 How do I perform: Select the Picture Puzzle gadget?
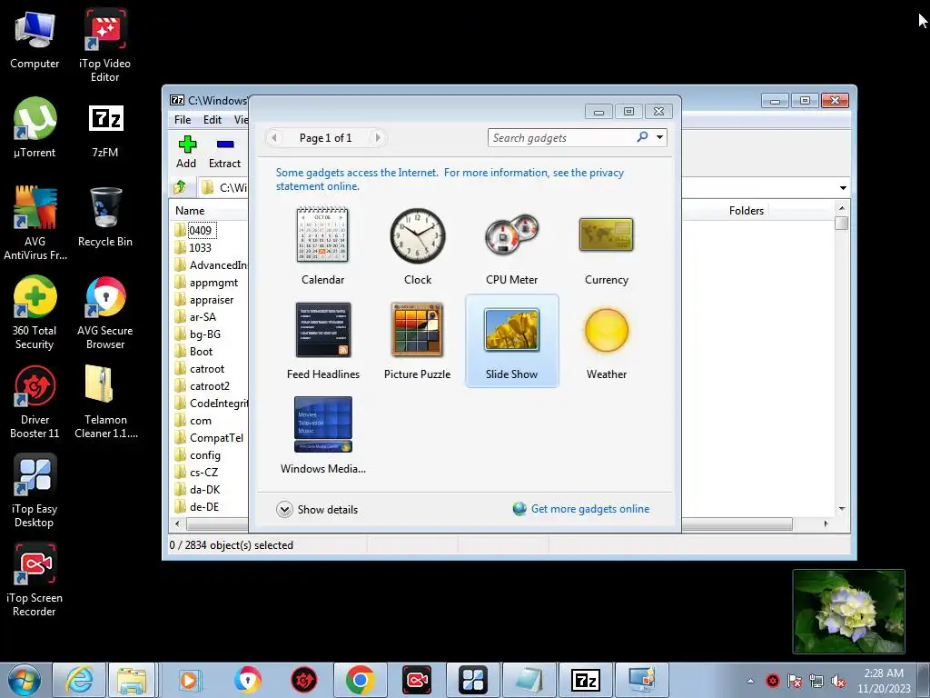coord(418,341)
